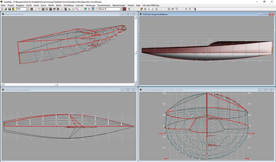This screenshot has height=162, width=276.
Task: Click the New file blank page icon
Action: tap(2, 9)
